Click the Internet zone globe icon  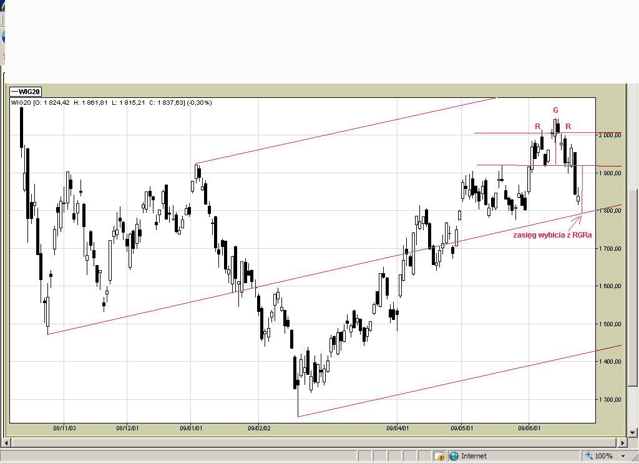pos(454,456)
